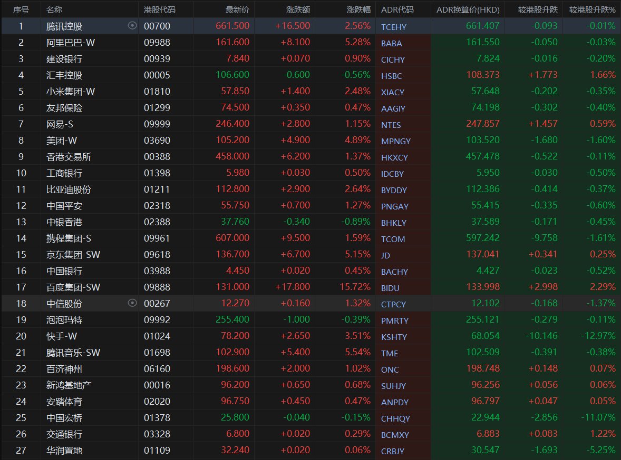Click the -5.25% ADR difference cell
621x460 pixels.
pos(601,449)
